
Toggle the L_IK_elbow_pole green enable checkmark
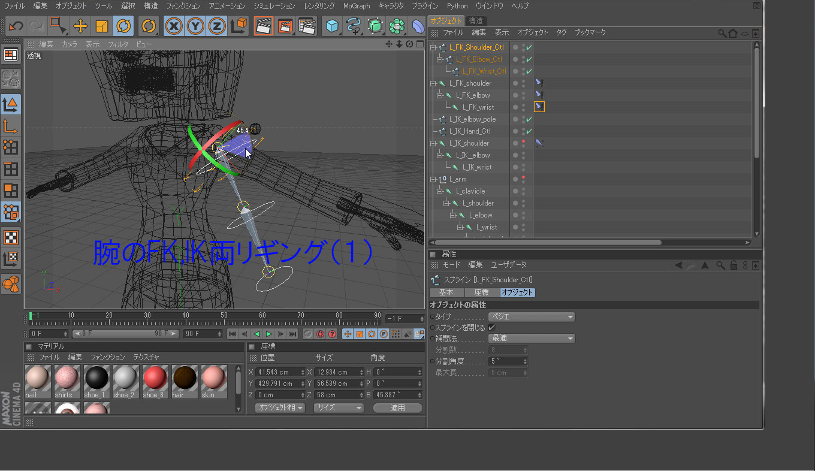tap(529, 119)
